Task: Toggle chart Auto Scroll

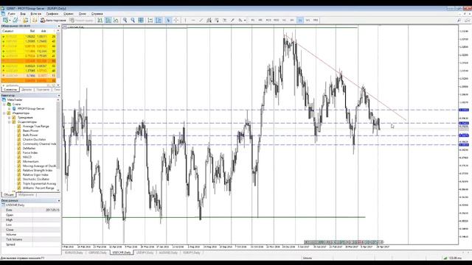Action: 150,20
